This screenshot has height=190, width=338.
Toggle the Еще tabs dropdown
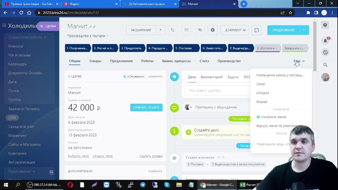click(299, 61)
